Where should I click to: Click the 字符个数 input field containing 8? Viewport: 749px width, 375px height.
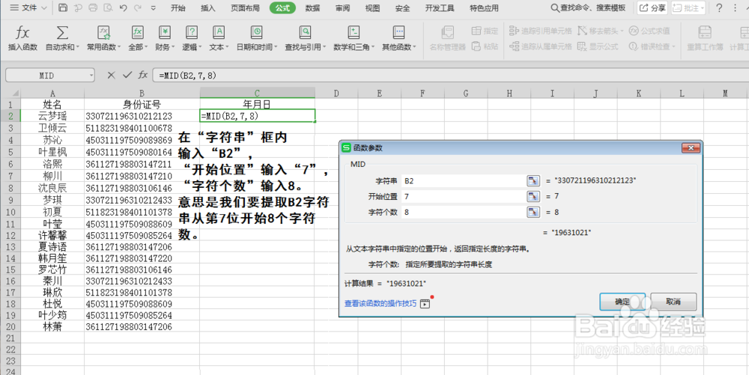(x=463, y=212)
